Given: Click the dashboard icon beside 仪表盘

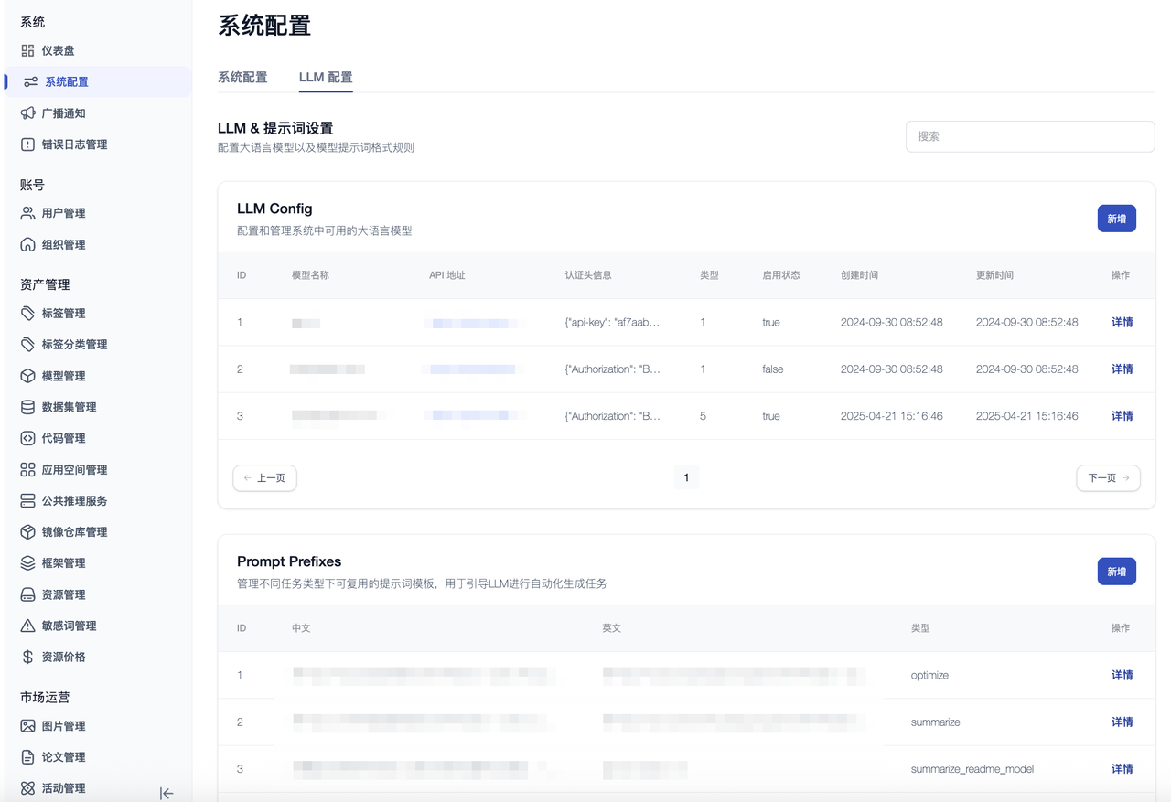Looking at the screenshot, I should pos(27,51).
